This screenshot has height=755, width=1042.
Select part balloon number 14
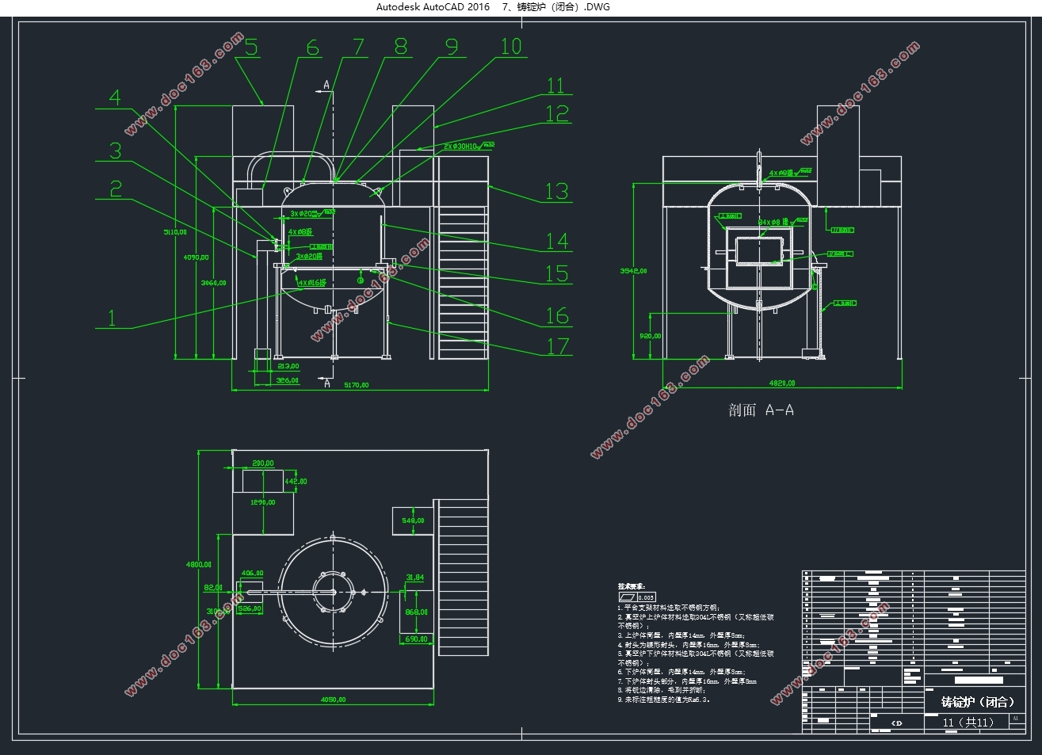[557, 241]
